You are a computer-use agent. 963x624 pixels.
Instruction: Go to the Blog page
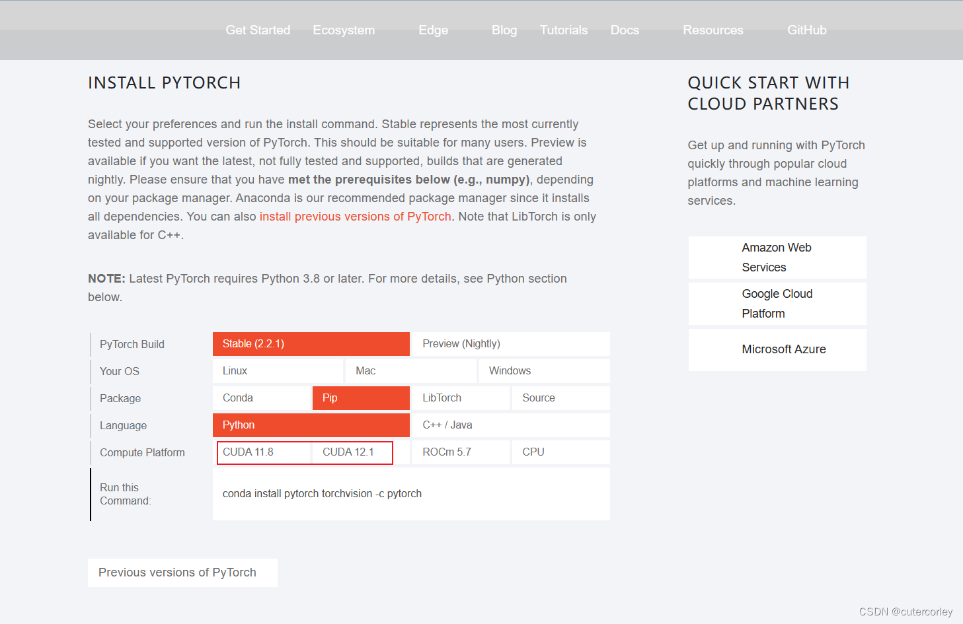504,30
